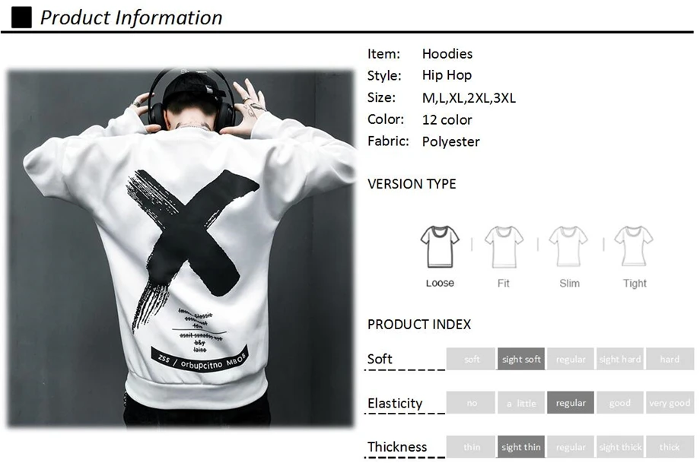
Task: Select the Fit shirt icon
Action: (x=504, y=246)
